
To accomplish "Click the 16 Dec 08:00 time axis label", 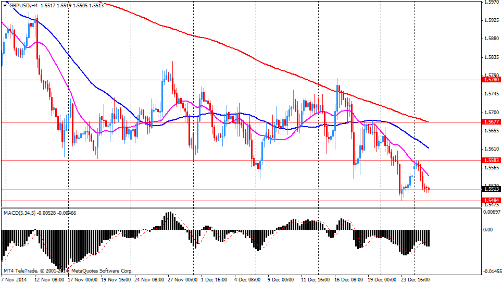I will point(349,280).
